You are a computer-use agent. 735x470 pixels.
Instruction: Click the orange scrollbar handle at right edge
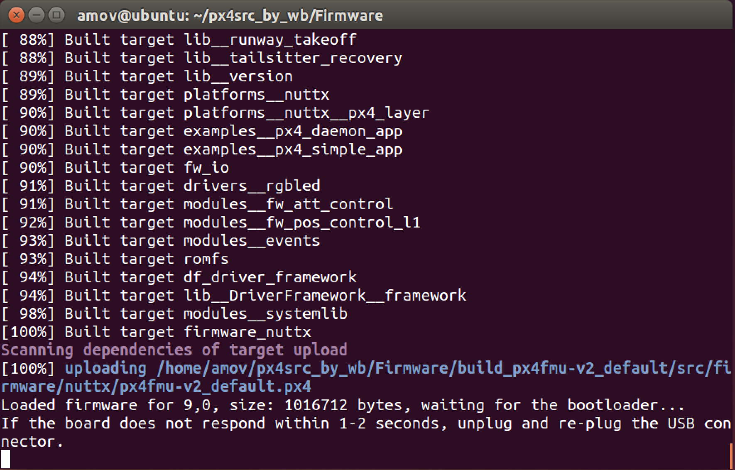tap(732, 456)
